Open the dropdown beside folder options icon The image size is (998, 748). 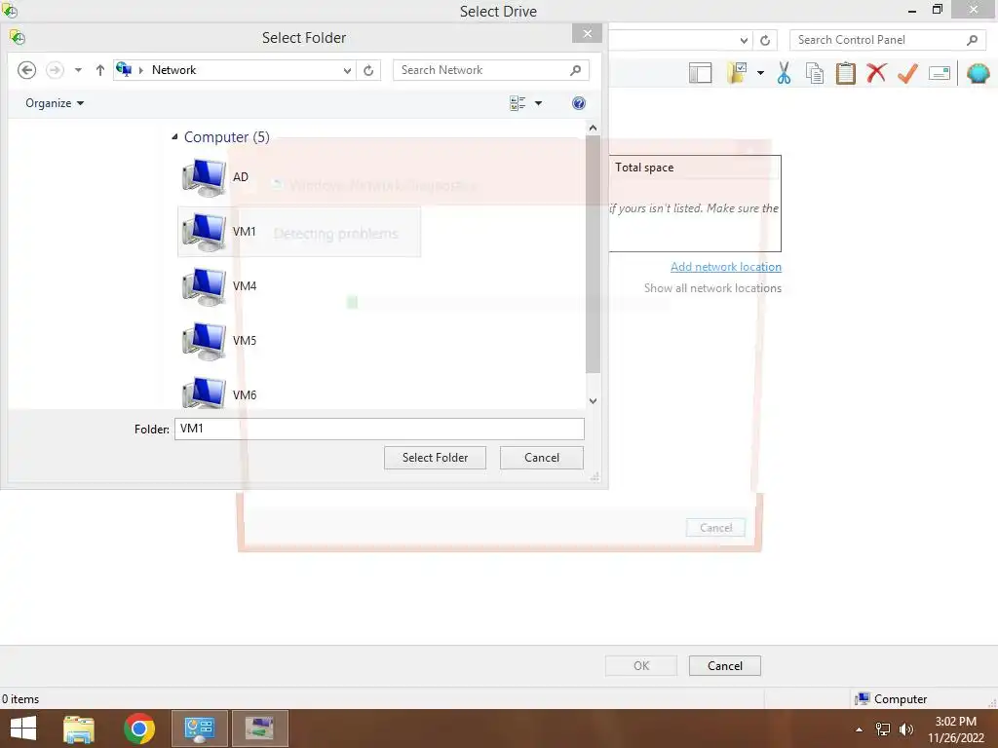[760, 73]
